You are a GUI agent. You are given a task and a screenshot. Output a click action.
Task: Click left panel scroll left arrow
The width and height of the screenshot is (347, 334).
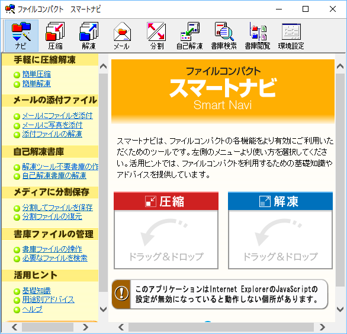point(15,327)
